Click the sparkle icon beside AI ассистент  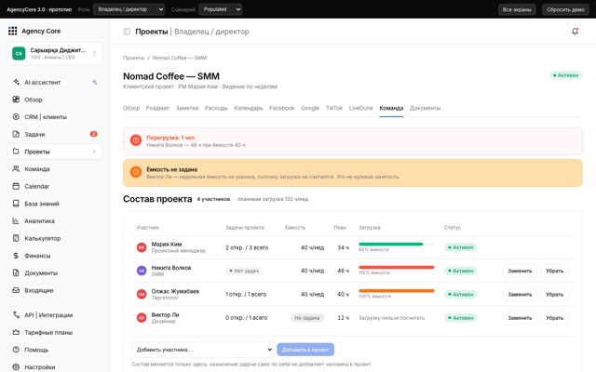[95, 82]
